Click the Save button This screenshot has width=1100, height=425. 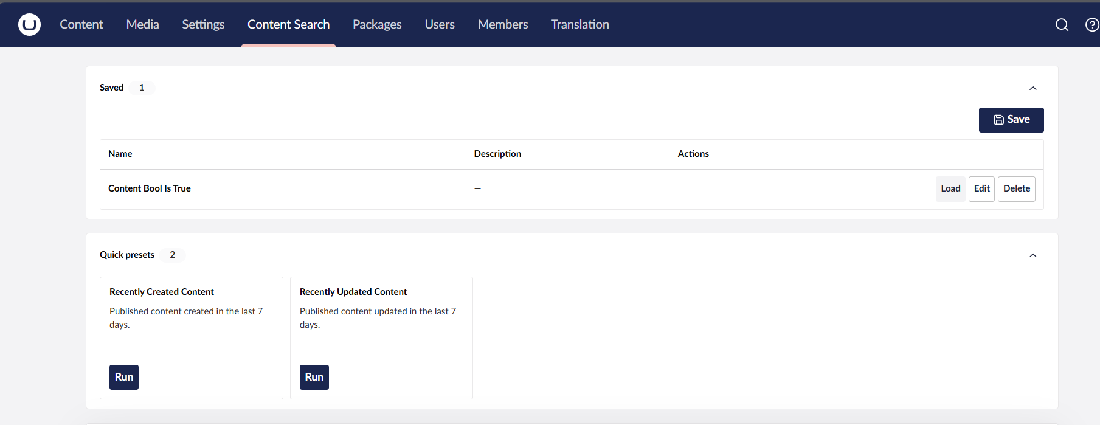click(1011, 120)
